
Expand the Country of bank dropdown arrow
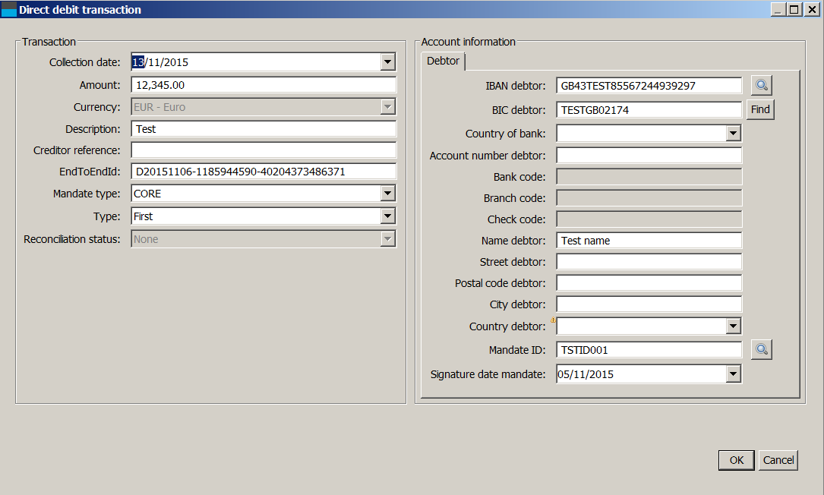[x=734, y=134]
